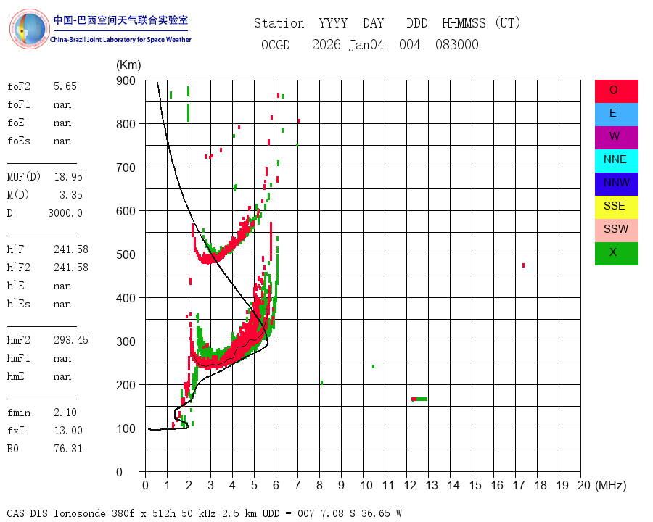This screenshot has width=653, height=522.
Task: Click the day-of-year 004 value
Action: pyautogui.click(x=410, y=45)
